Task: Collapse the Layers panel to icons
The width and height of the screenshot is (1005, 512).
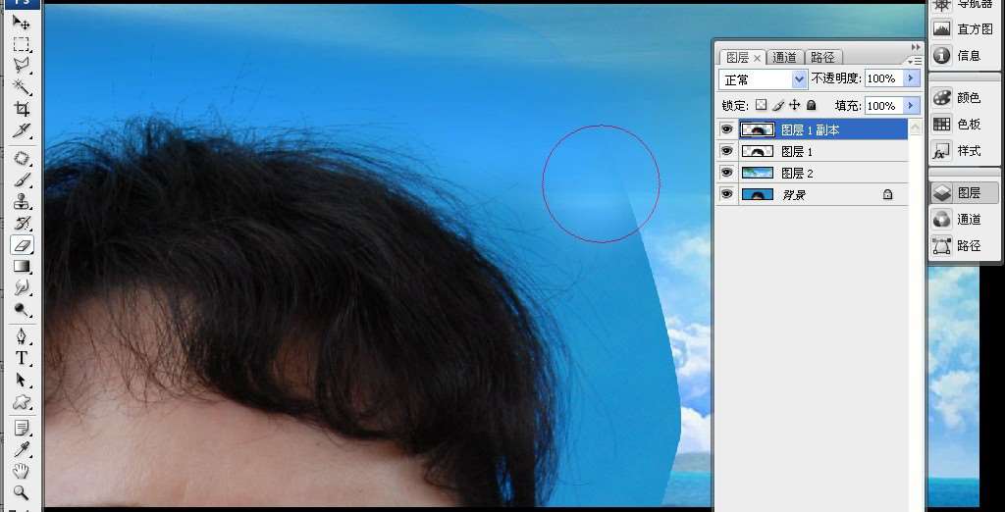Action: (916, 47)
